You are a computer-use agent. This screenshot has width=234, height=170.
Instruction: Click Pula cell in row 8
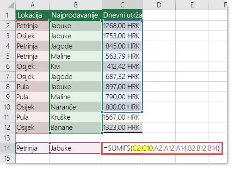[32, 87]
